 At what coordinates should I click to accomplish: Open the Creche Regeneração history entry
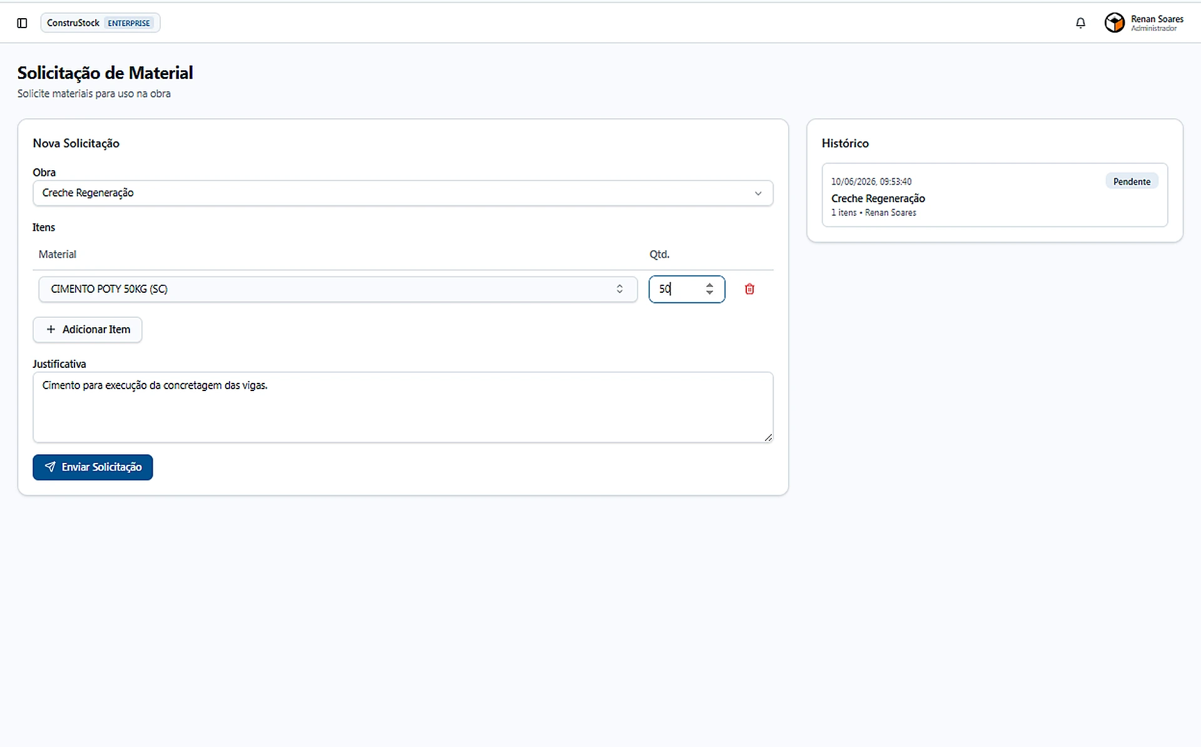click(x=995, y=195)
